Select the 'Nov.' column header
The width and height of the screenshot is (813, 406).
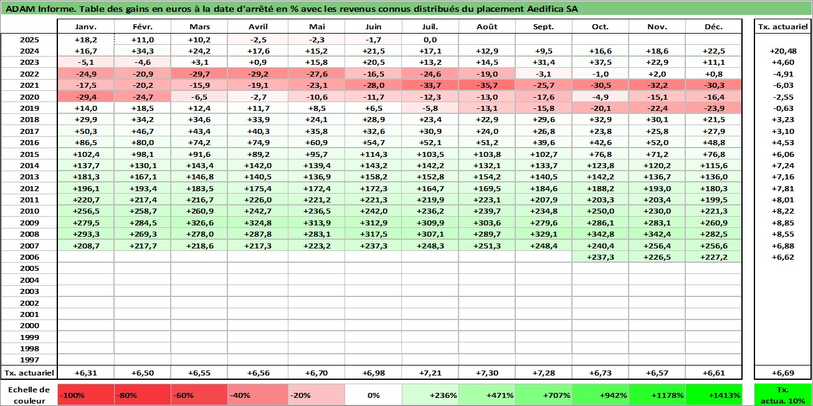[x=657, y=27]
